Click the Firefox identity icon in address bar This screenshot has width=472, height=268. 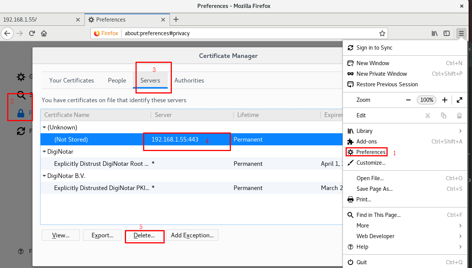click(106, 33)
